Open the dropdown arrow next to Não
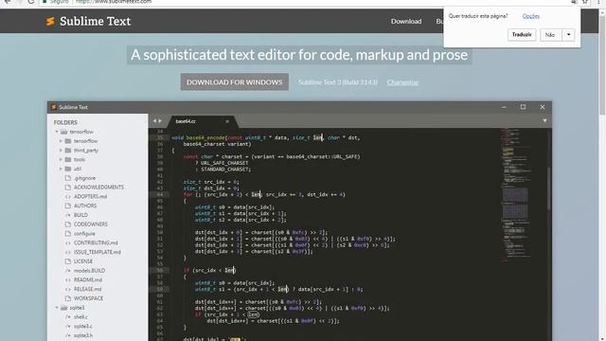This screenshot has width=606, height=341. point(568,35)
